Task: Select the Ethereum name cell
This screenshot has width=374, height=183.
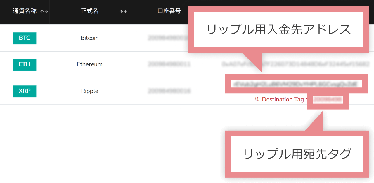Action: pos(90,64)
